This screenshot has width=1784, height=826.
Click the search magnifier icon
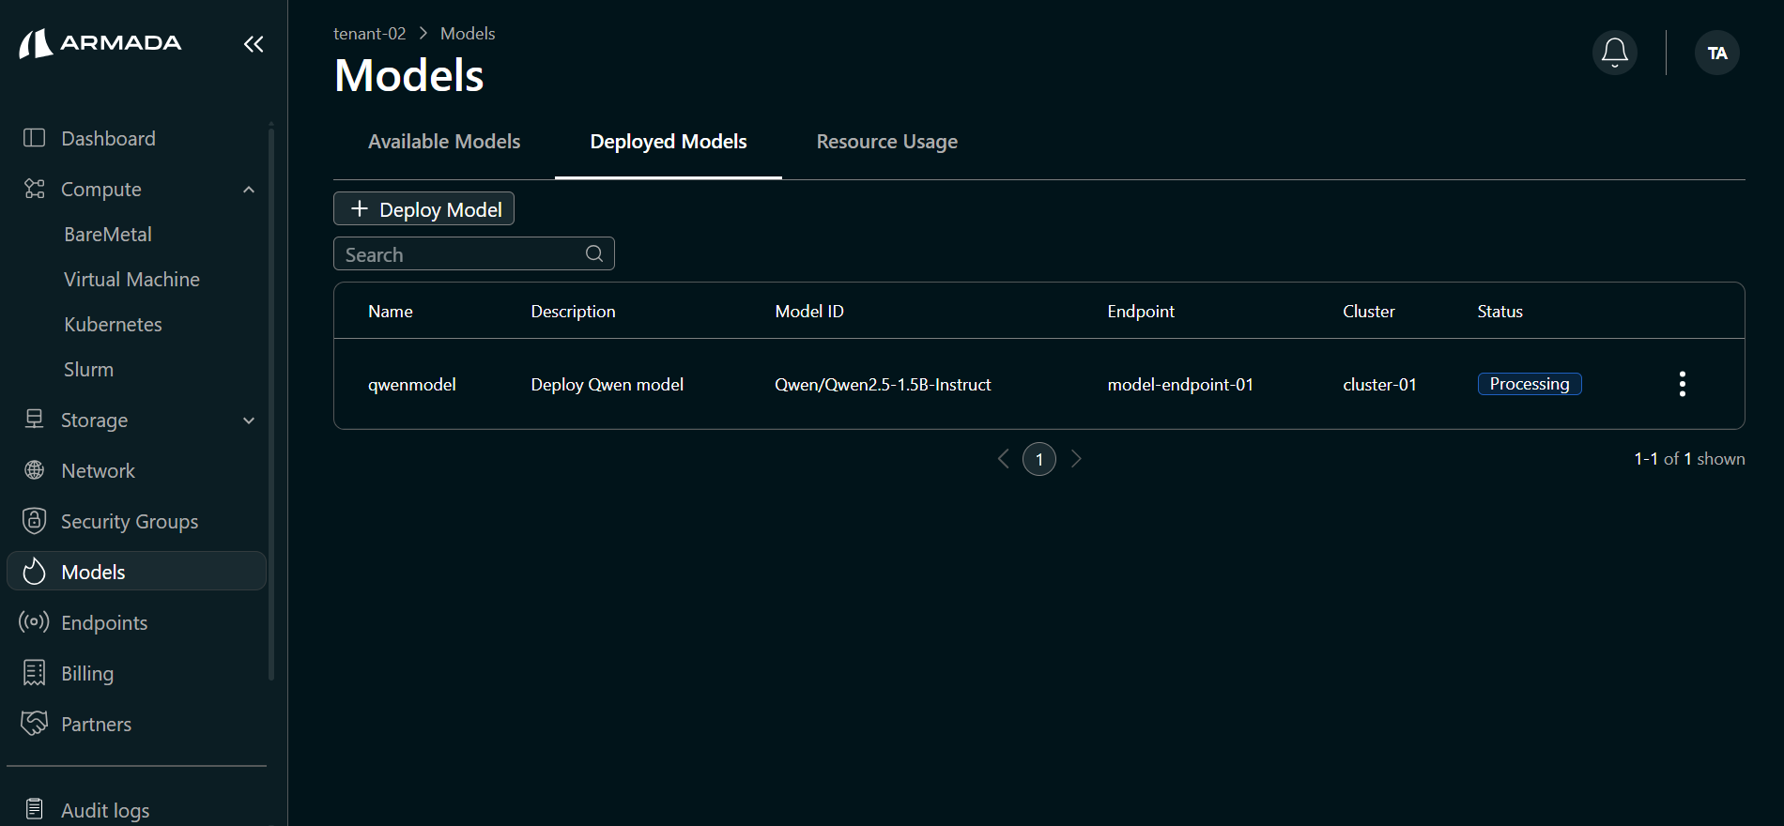594,253
